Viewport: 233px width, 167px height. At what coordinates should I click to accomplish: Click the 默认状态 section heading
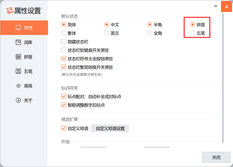pos(70,16)
